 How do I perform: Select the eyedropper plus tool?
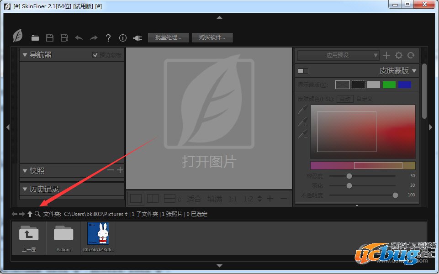(x=303, y=122)
